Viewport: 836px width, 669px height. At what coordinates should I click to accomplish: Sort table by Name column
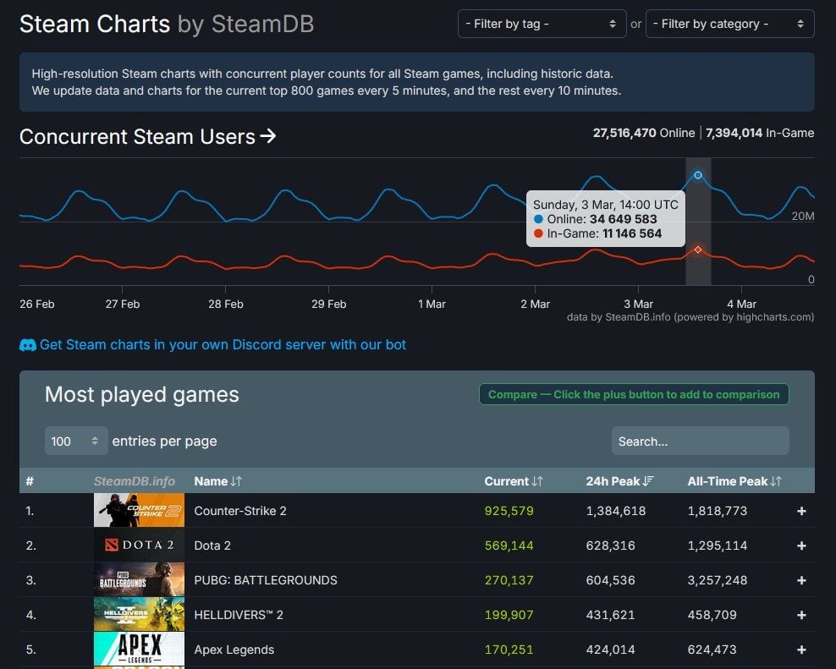(x=217, y=481)
